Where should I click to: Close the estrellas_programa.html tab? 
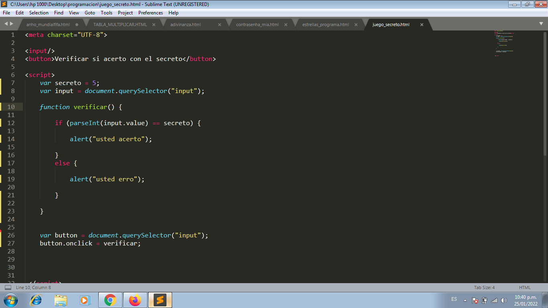click(356, 24)
